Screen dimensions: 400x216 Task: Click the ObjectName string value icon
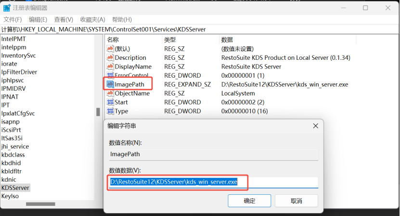pyautogui.click(x=110, y=94)
